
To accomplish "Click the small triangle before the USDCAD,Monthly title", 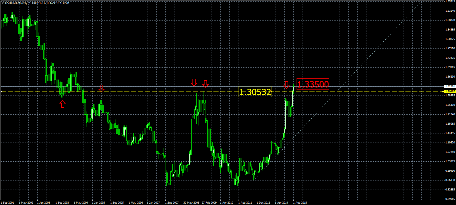I will coord(3,3).
